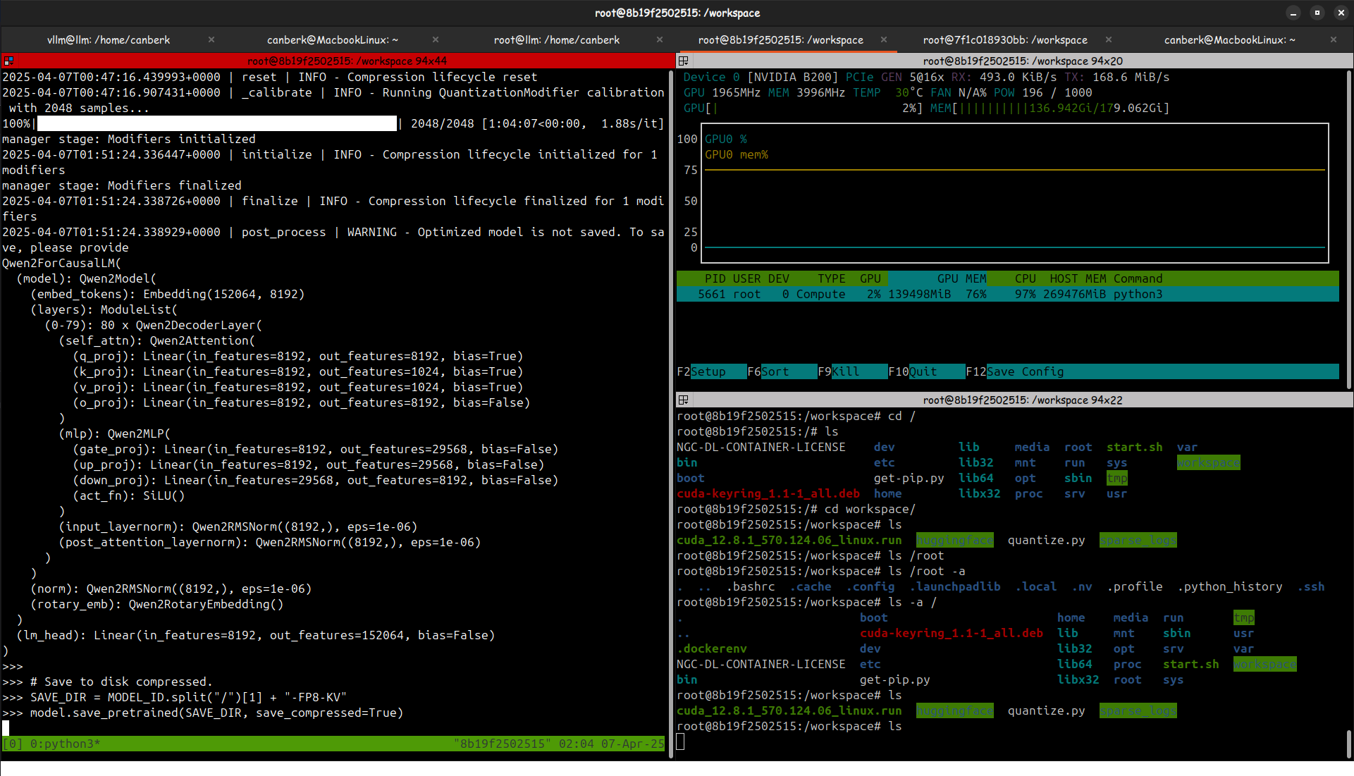
Task: Click the tmux status time 02:04 07-Apr-25
Action: tap(612, 744)
